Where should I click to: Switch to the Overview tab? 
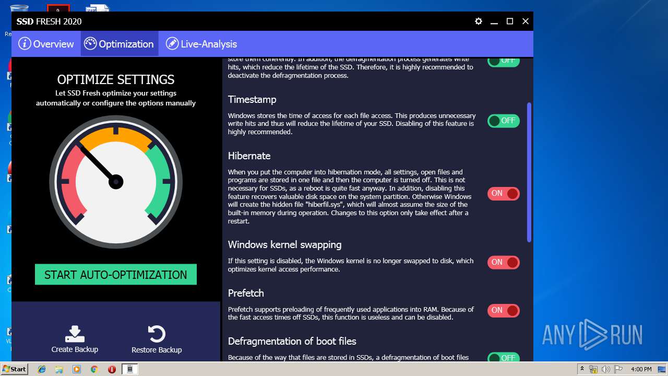point(46,44)
